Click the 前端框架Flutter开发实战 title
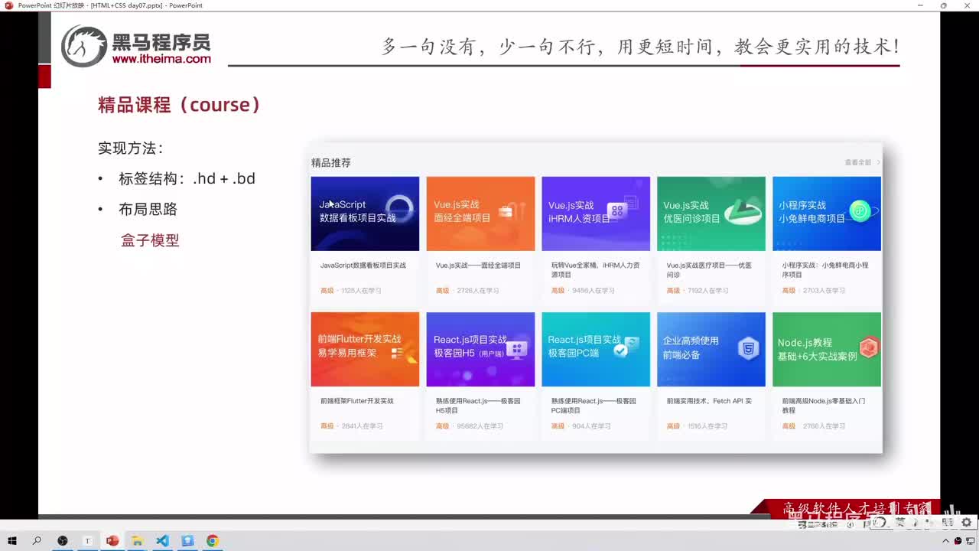The width and height of the screenshot is (979, 551). tap(357, 401)
